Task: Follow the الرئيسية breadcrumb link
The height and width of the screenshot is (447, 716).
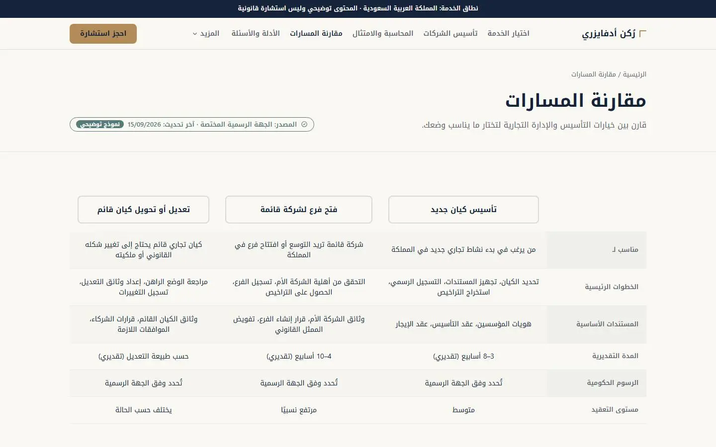Action: click(634, 74)
